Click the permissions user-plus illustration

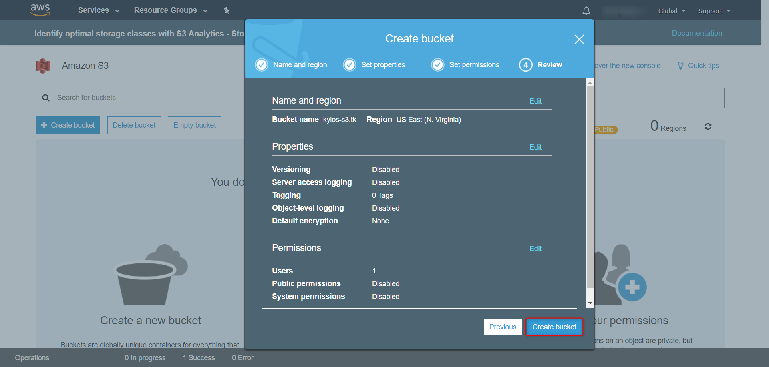tap(621, 274)
